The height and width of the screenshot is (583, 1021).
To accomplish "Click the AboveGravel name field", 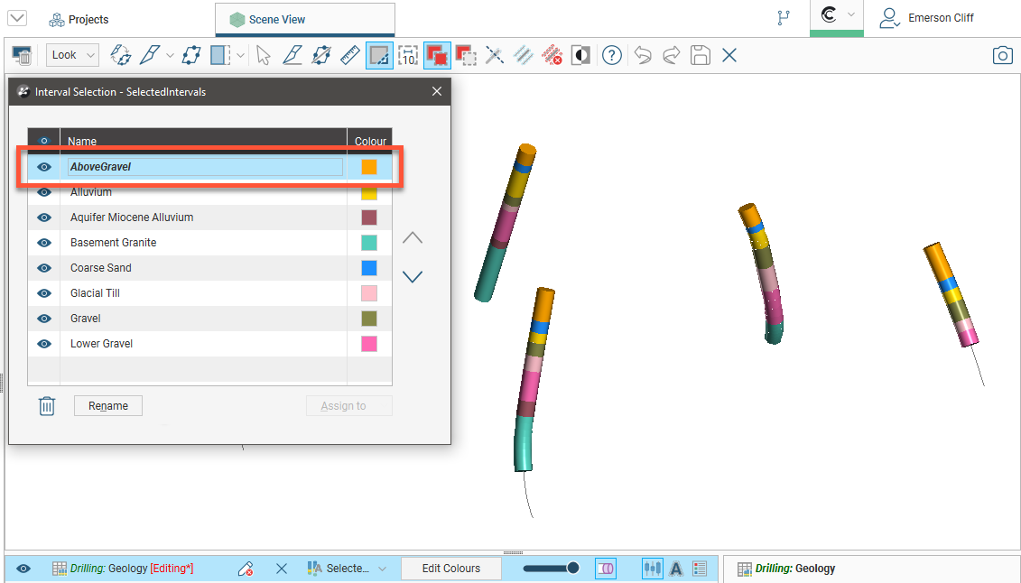I will pos(205,167).
